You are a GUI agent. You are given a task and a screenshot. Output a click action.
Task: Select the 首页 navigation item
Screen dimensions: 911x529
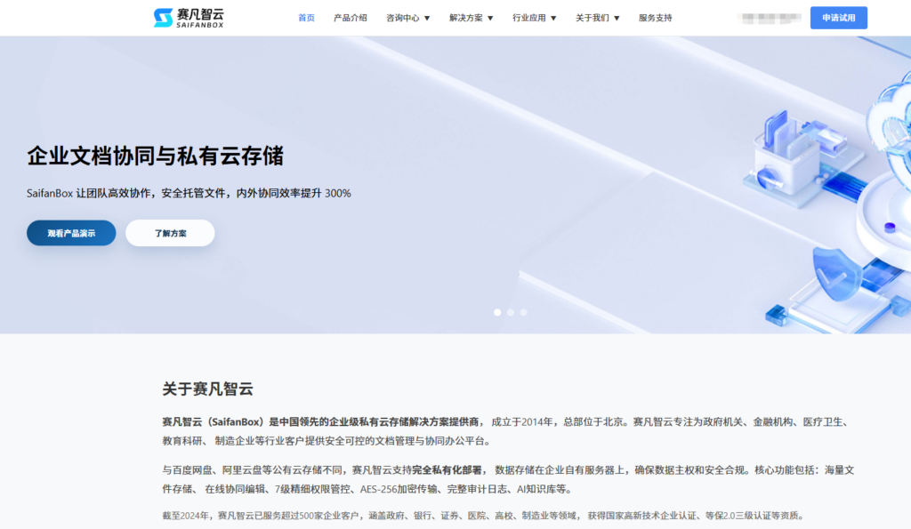pyautogui.click(x=306, y=17)
